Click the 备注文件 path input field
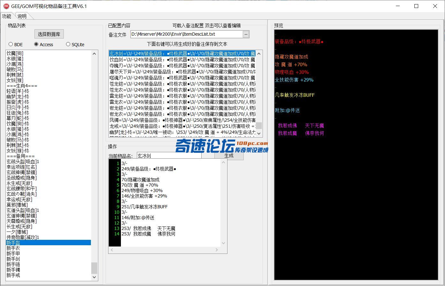 pos(187,34)
